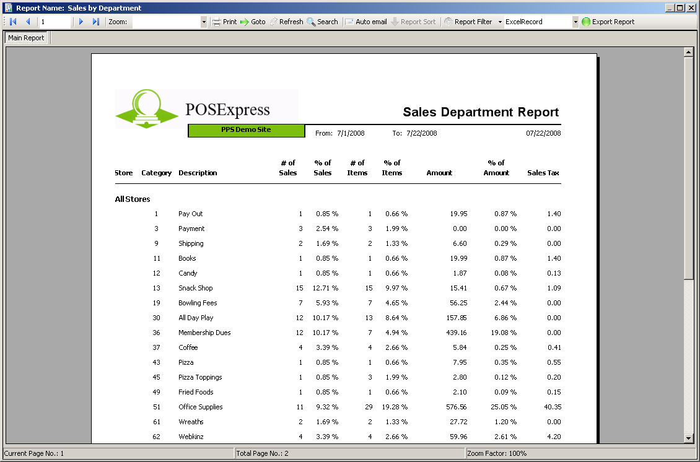Select the All Day Play description
The width and height of the screenshot is (700, 462).
coord(196,318)
